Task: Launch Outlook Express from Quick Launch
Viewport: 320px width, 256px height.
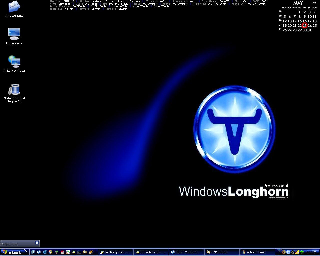Action: [x=39, y=252]
